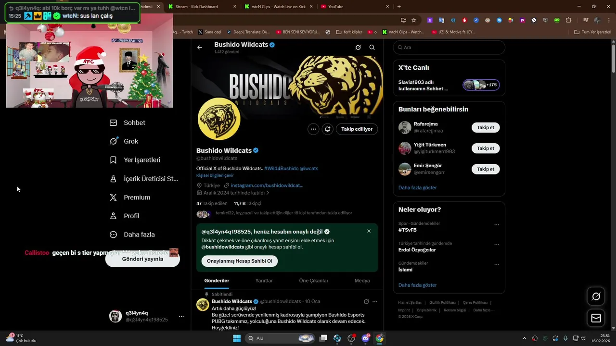Open the instagram.com/bushidowildcat link

tap(267, 185)
